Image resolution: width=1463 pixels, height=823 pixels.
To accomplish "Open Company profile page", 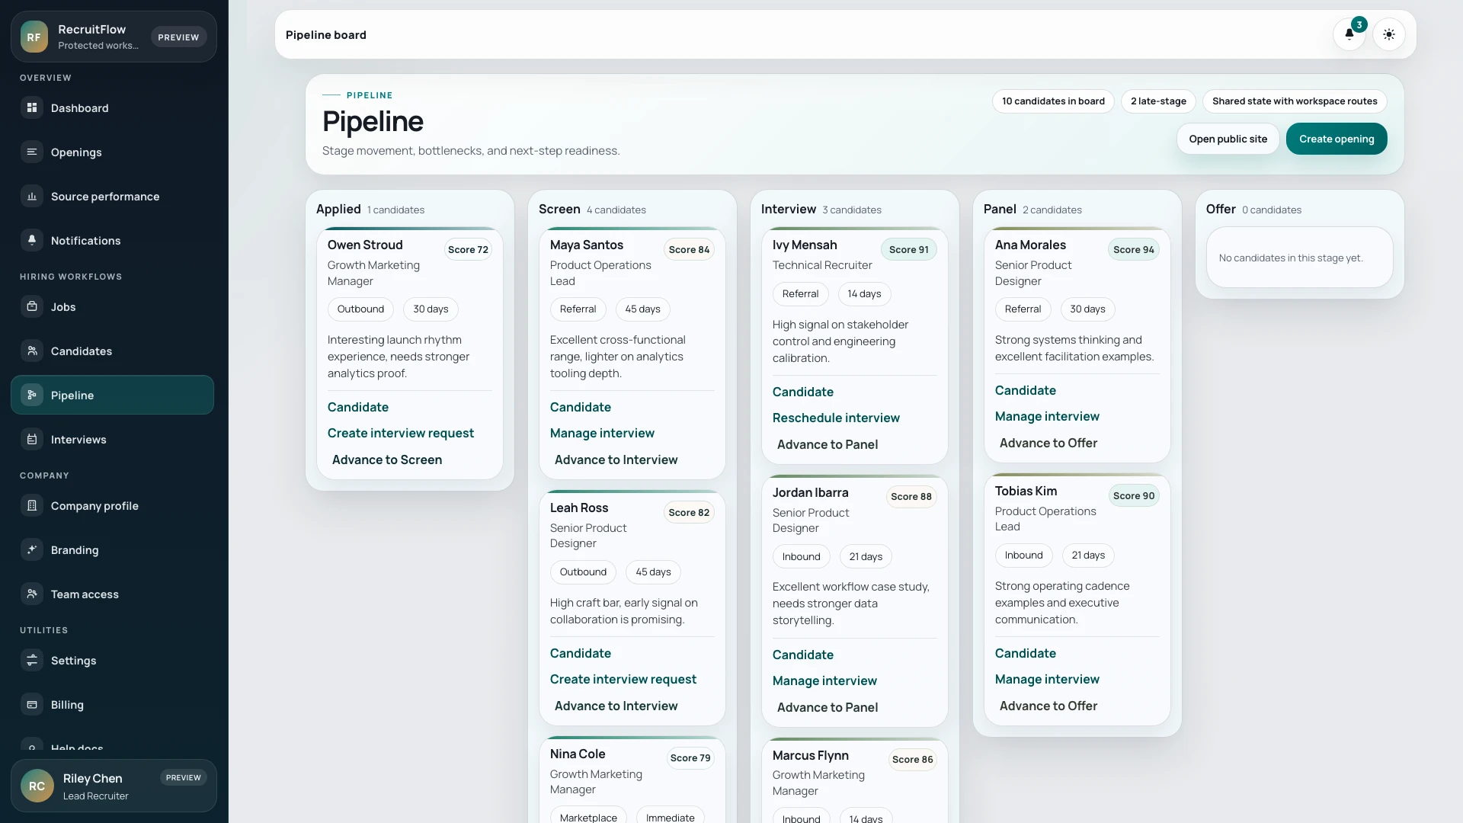I will pyautogui.click(x=112, y=505).
